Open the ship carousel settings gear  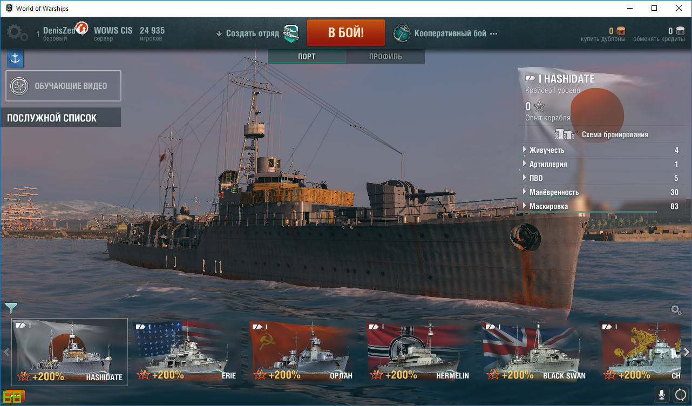pyautogui.click(x=676, y=310)
